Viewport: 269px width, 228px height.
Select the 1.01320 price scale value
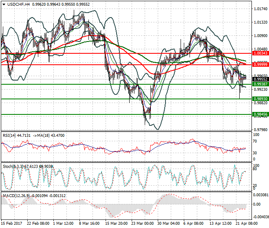point(260,22)
